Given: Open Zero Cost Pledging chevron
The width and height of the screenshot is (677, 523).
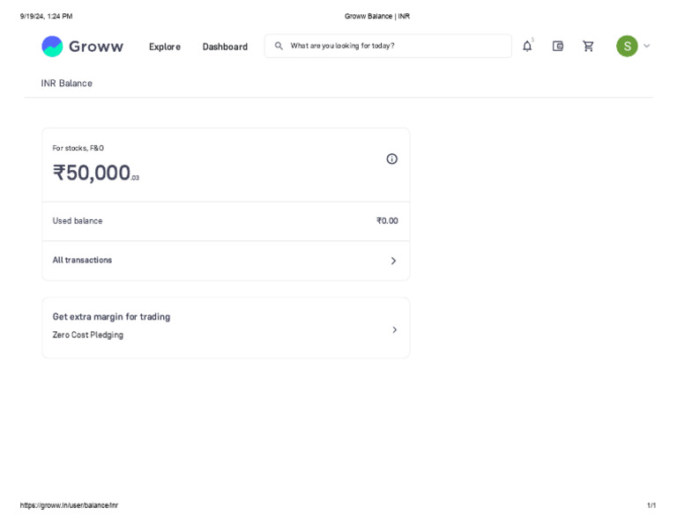Looking at the screenshot, I should [395, 330].
